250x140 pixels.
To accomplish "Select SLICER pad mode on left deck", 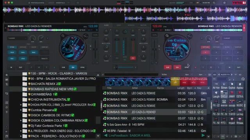I will pos(34,47).
